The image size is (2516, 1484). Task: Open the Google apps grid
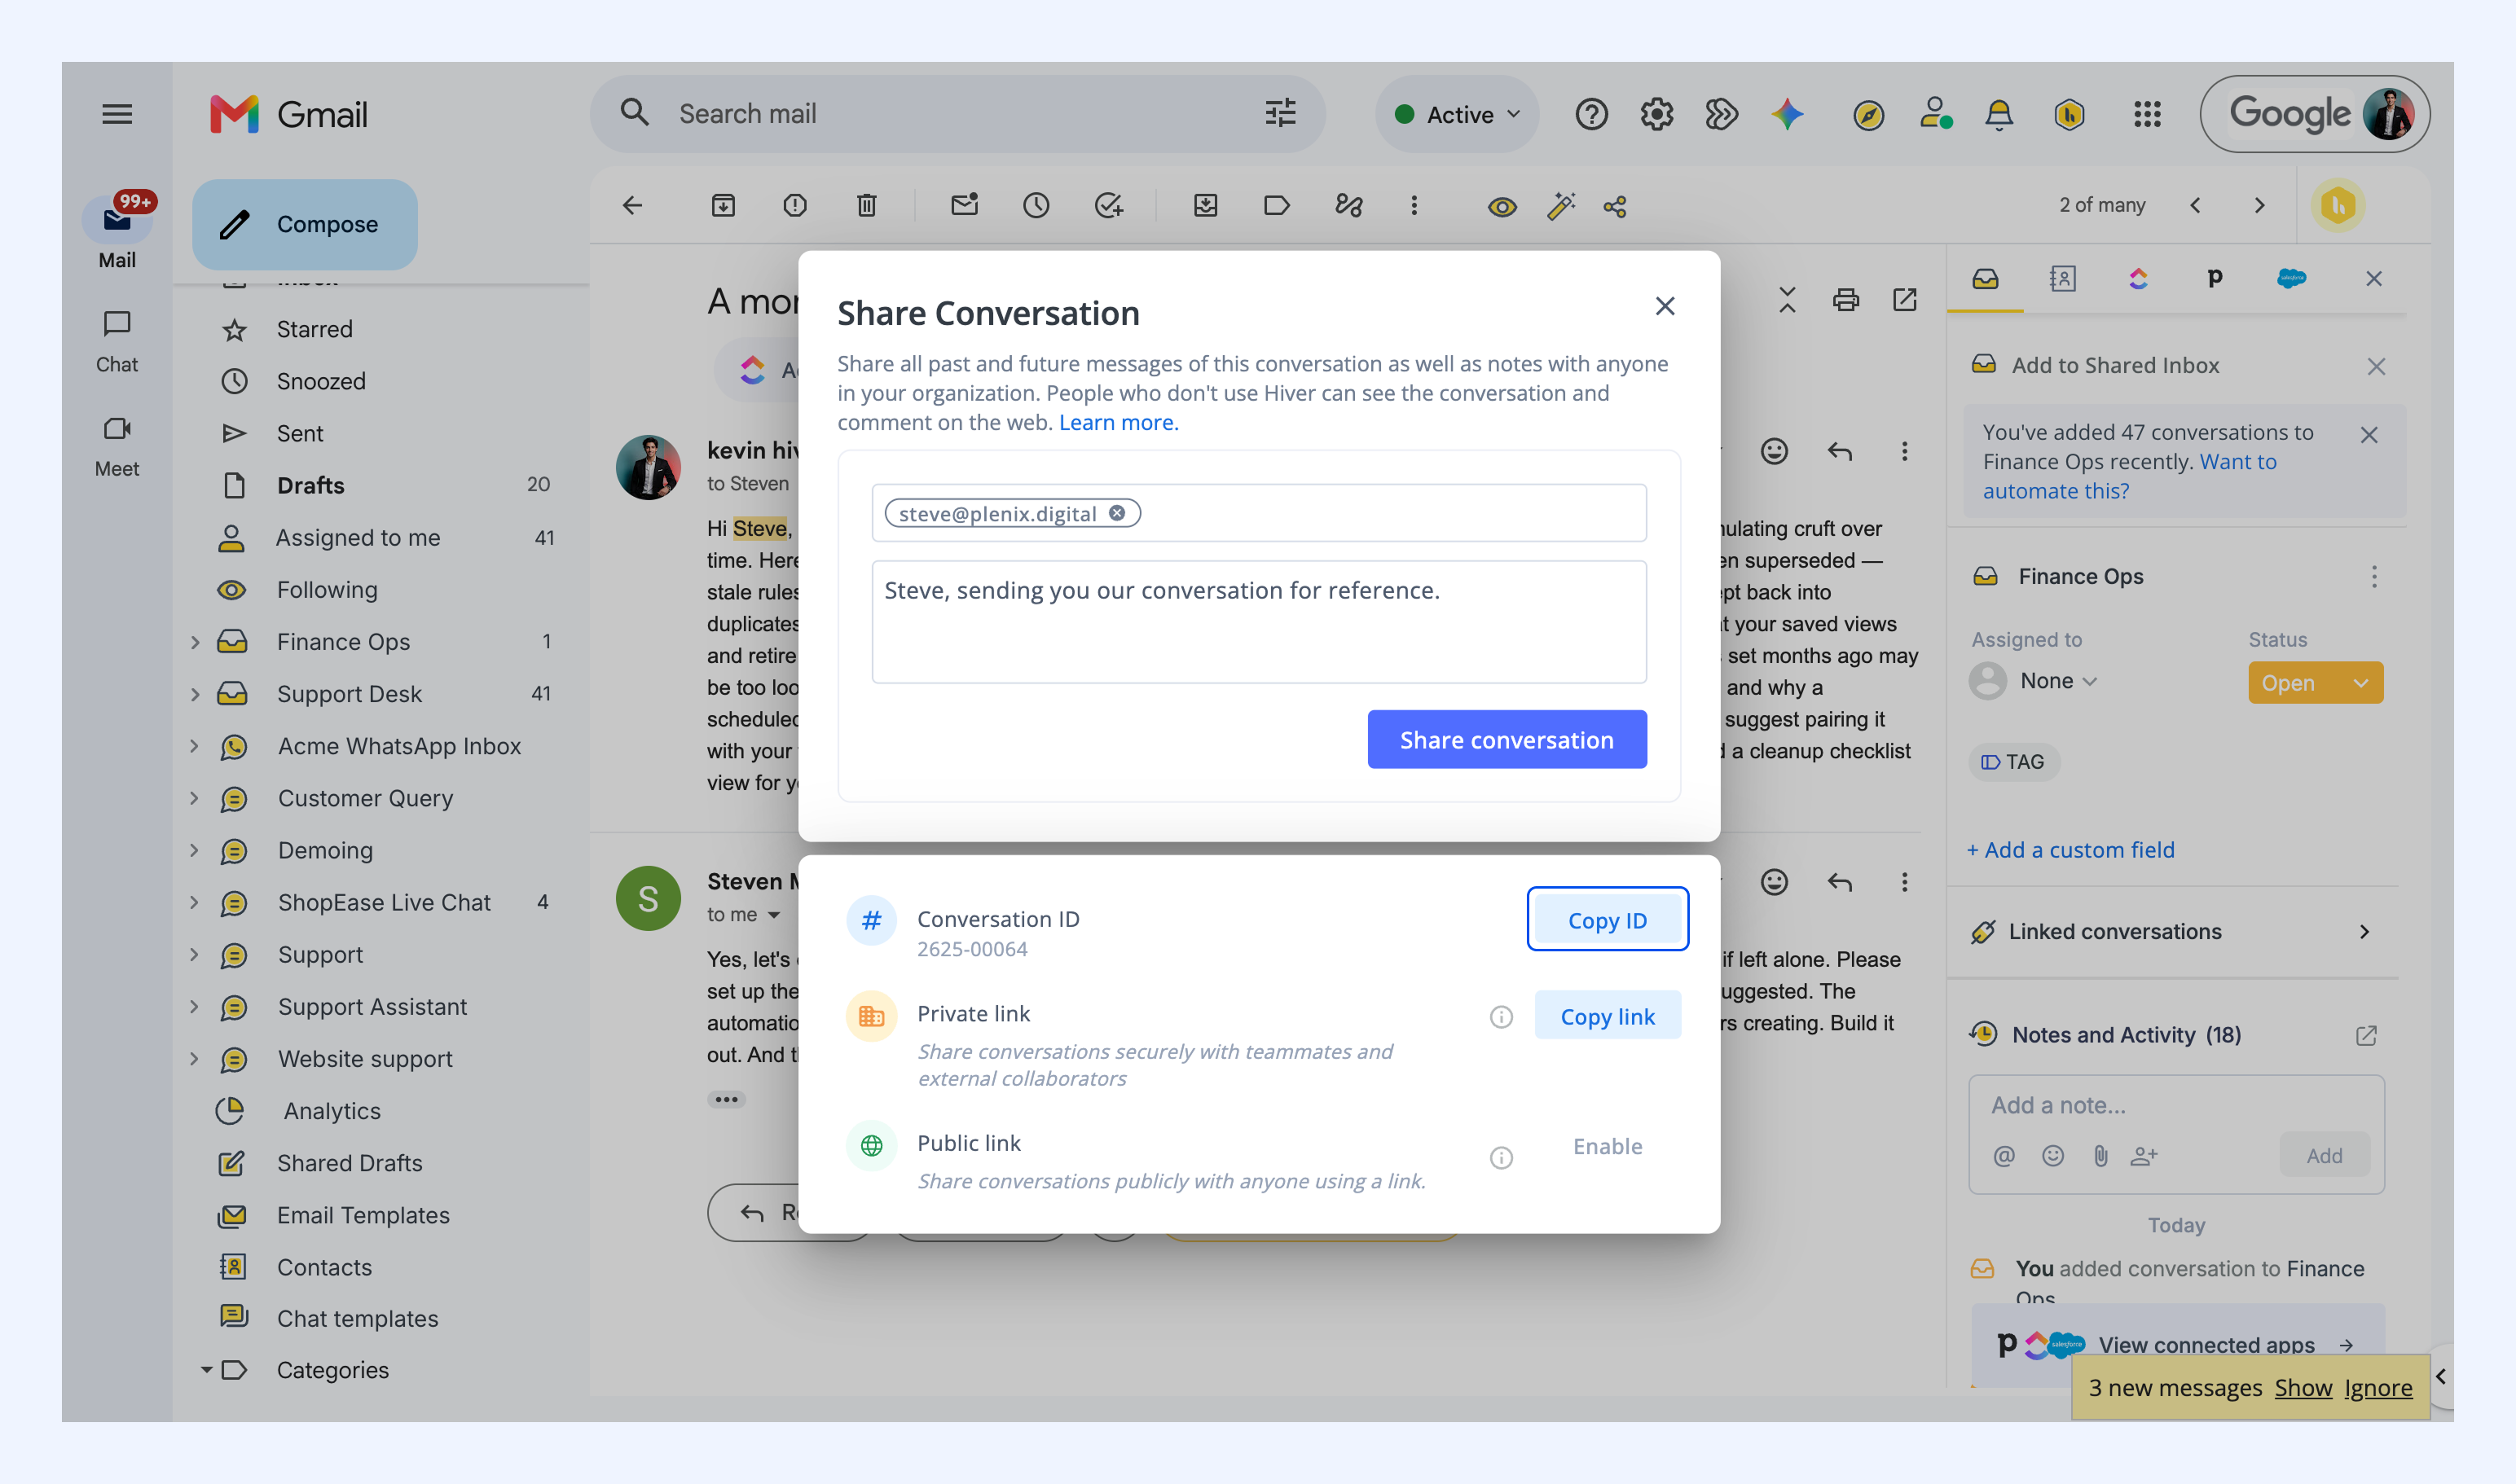coord(2147,115)
